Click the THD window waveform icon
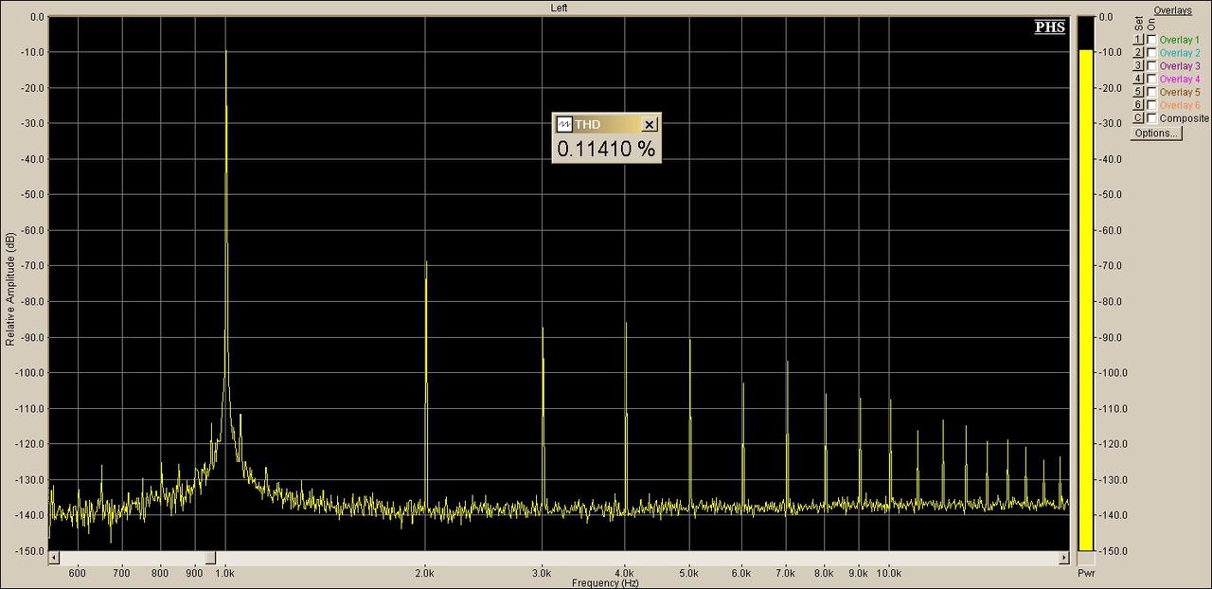 pyautogui.click(x=563, y=125)
